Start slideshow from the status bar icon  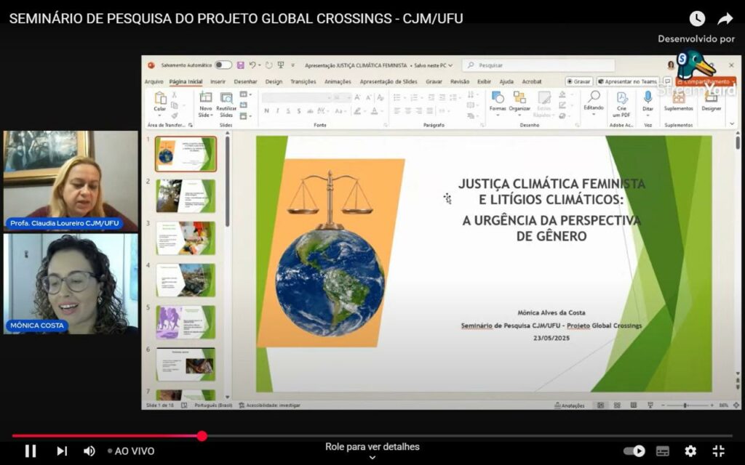tap(650, 405)
